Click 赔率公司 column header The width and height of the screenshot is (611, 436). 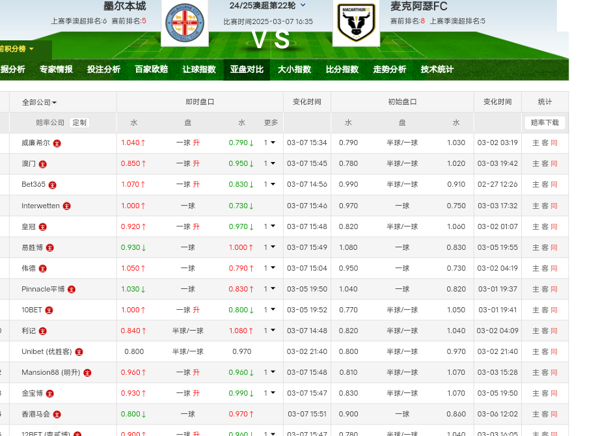50,123
